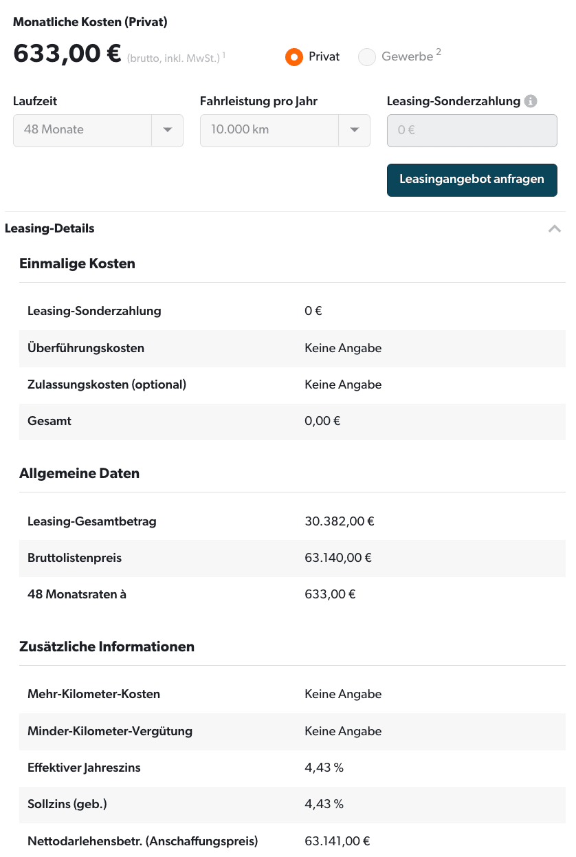
Task: Click the Bruttolistenpreis row
Action: (292, 558)
